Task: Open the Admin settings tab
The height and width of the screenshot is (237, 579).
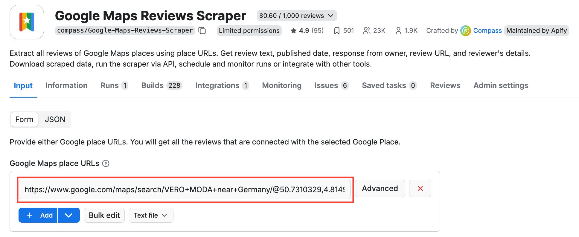Action: click(x=501, y=85)
